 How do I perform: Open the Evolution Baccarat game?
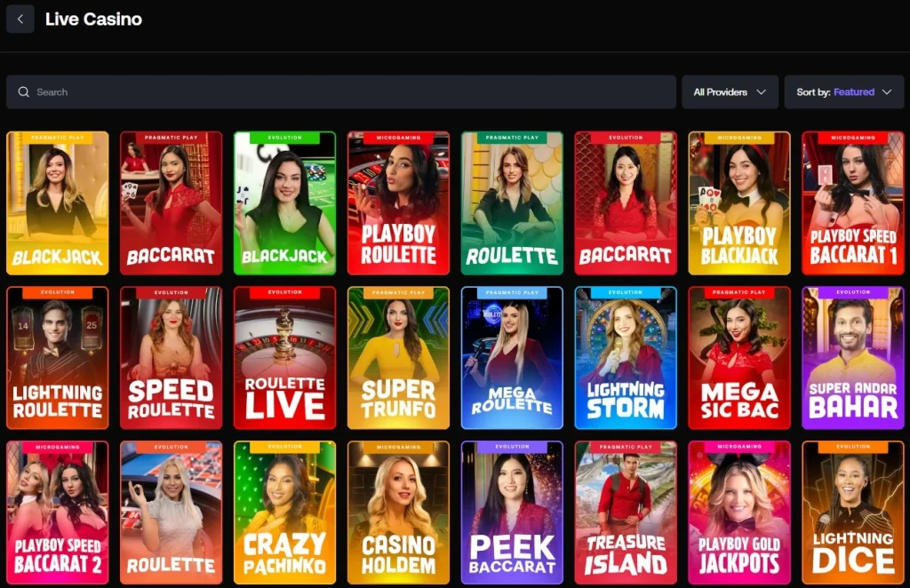[x=626, y=203]
